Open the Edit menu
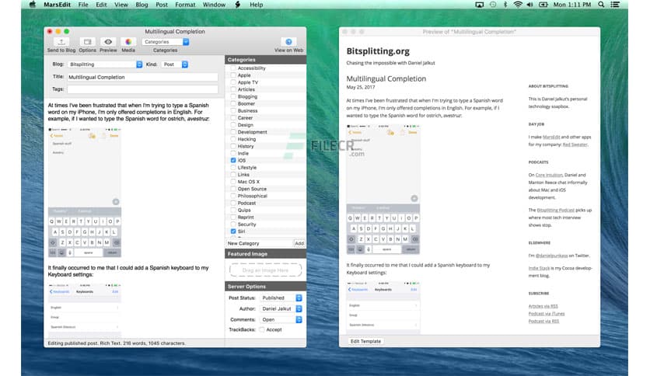This screenshot has width=650, height=376. pyautogui.click(x=101, y=5)
